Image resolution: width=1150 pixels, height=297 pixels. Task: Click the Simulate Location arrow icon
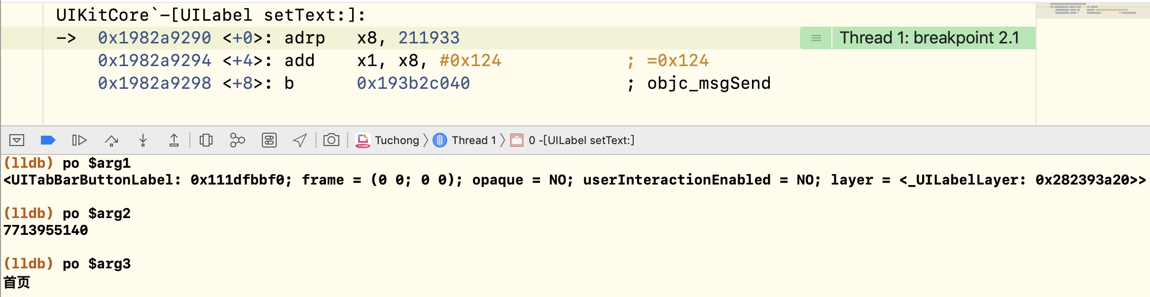pyautogui.click(x=300, y=141)
